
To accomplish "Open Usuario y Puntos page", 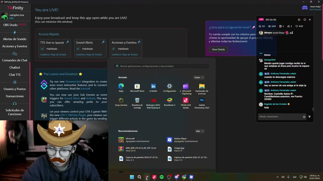I will point(15,89).
